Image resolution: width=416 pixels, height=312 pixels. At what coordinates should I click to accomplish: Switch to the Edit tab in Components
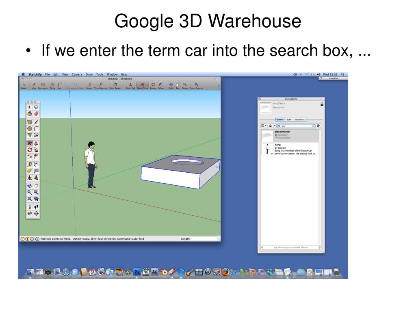point(289,120)
